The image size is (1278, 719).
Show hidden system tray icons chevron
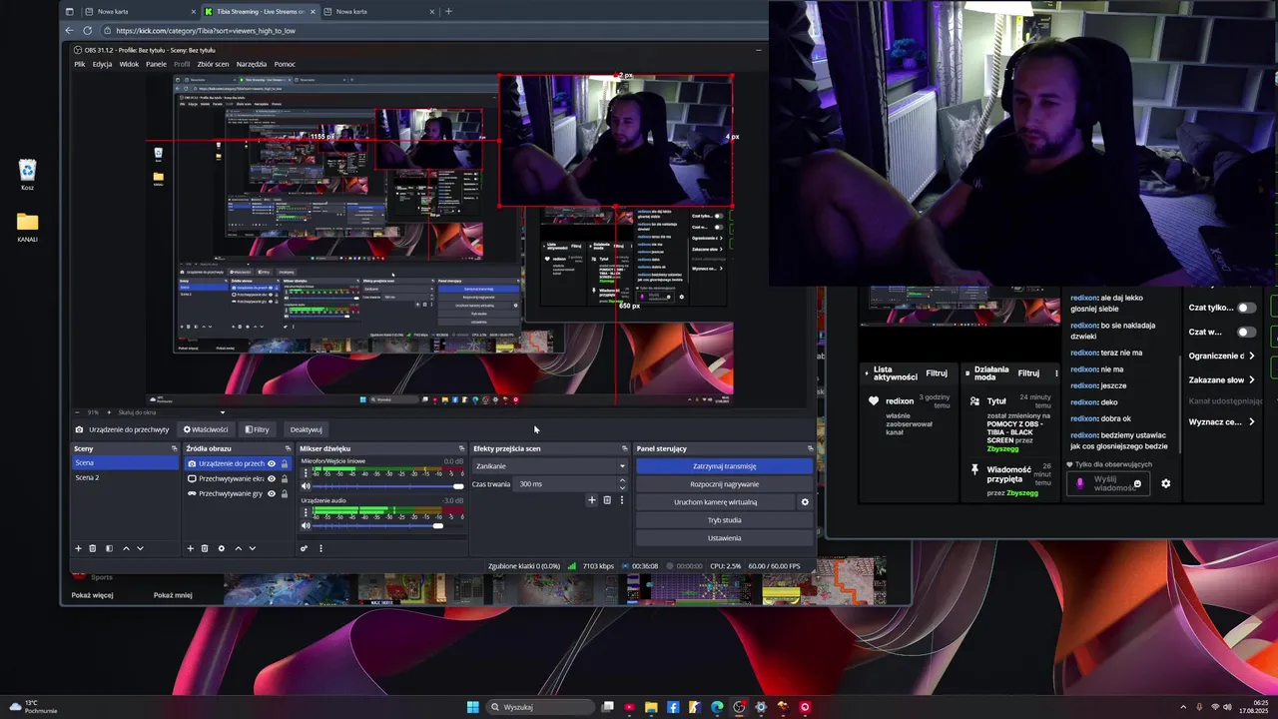tap(1184, 707)
